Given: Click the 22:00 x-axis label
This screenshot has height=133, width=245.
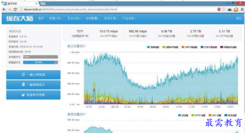Looking at the screenshot, I should pyautogui.click(x=102, y=107).
